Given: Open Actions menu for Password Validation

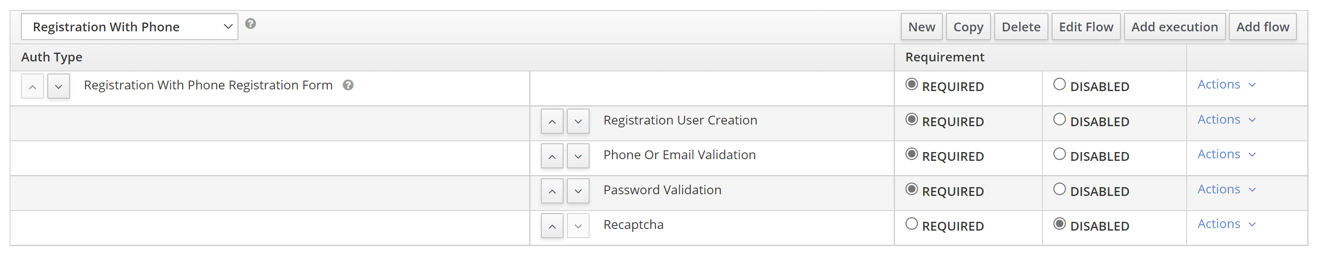Looking at the screenshot, I should [x=1226, y=189].
